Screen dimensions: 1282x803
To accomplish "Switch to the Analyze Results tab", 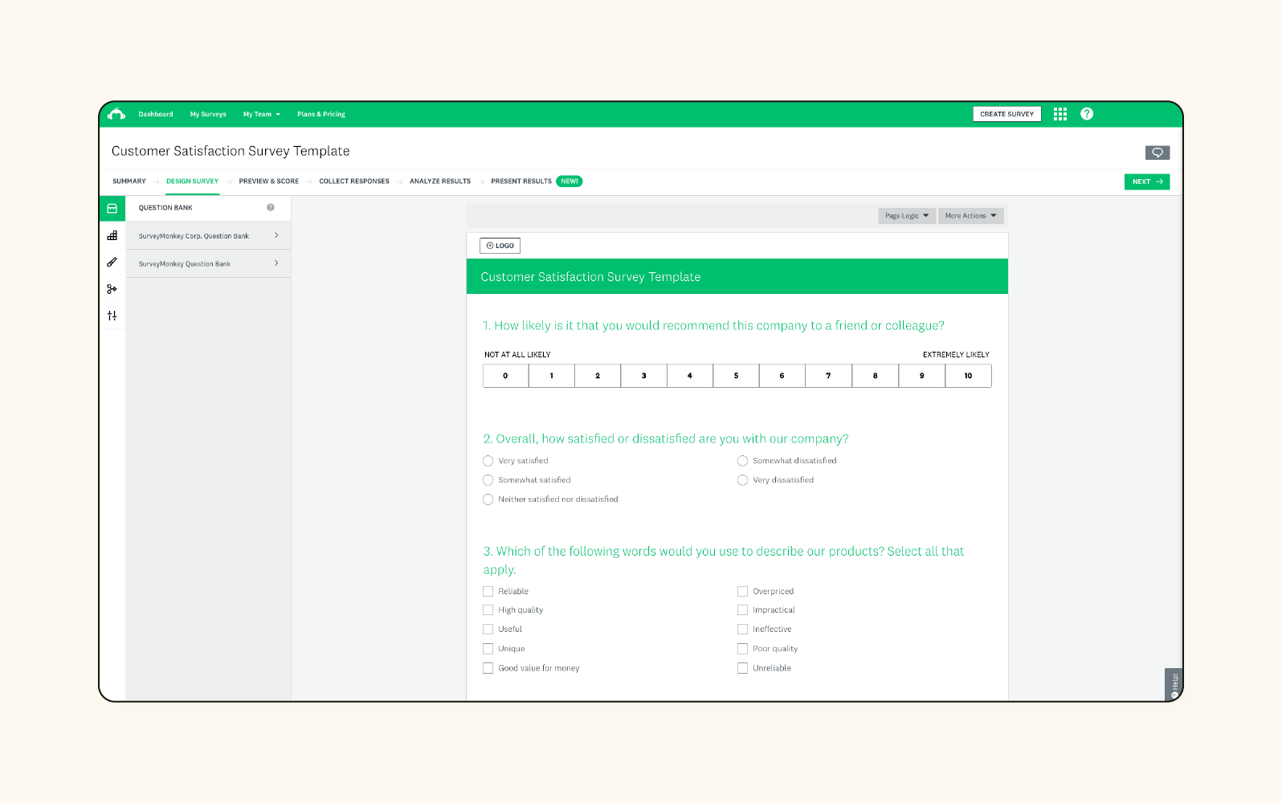I will pyautogui.click(x=440, y=181).
